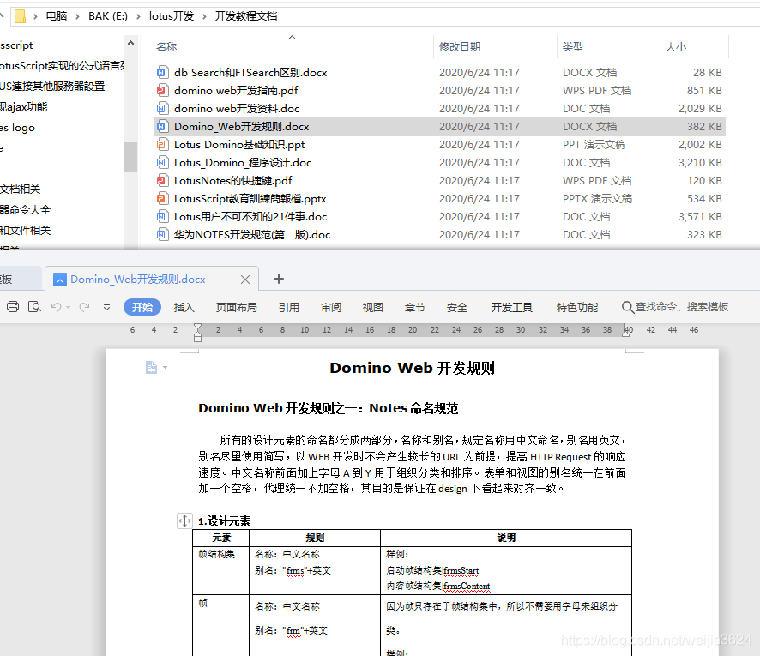Image resolution: width=760 pixels, height=656 pixels.
Task: Select navigation item ending with ajax功能
Action: 24,107
